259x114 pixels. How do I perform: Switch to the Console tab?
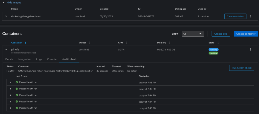pyautogui.click(x=52, y=59)
